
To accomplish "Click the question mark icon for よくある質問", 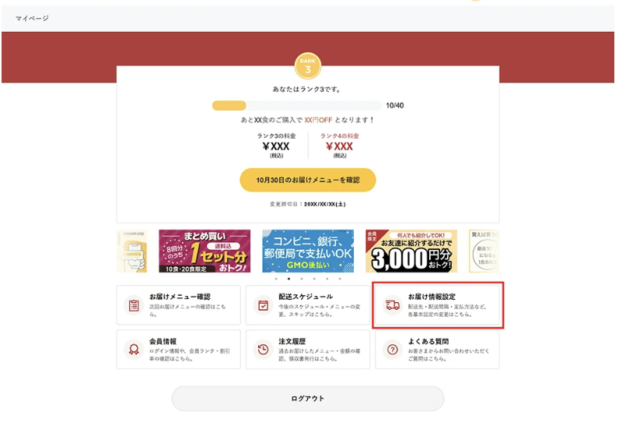I will click(x=393, y=350).
